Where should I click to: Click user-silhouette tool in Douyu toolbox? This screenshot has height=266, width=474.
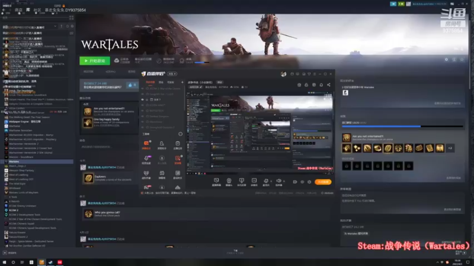162,145
